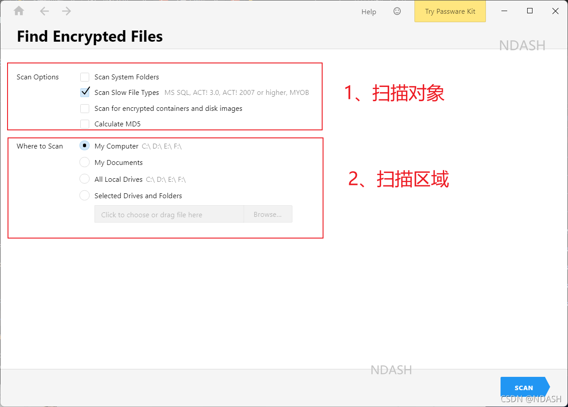Open the smiley feedback icon
568x407 pixels.
[397, 12]
